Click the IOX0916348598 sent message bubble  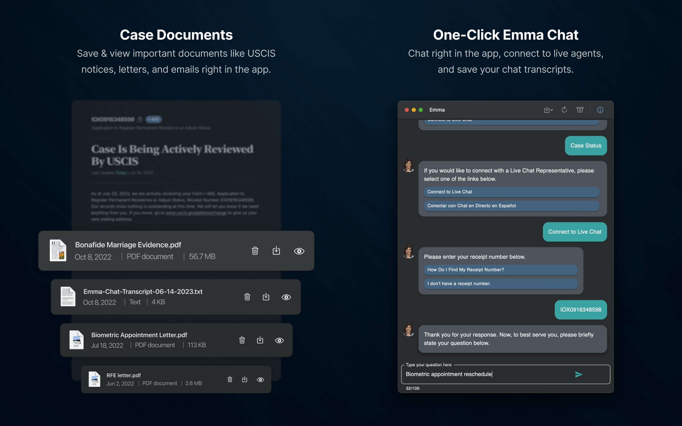[x=580, y=310]
